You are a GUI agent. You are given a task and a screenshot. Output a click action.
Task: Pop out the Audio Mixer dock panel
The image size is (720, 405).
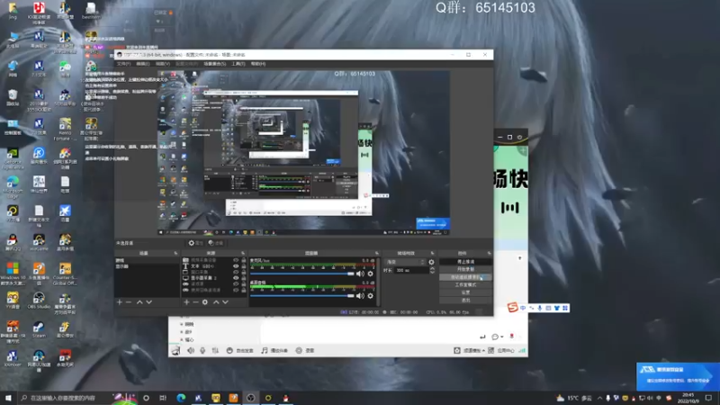click(x=376, y=254)
